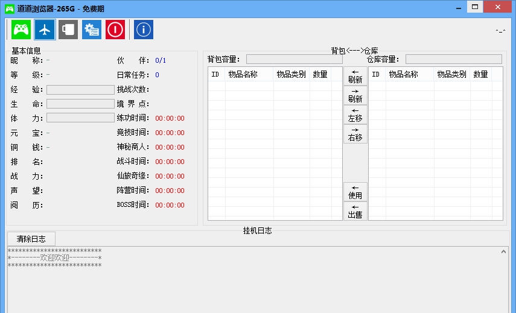Screen dimensions: 516x313
Task: Refresh backpack with left-arrow 刷新 button
Action: click(x=355, y=76)
